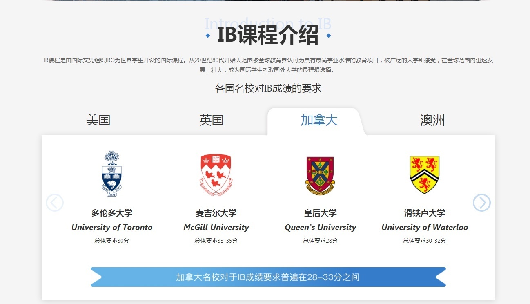530x304 pixels.
Task: Click the Queen's University English name
Action: (x=321, y=228)
